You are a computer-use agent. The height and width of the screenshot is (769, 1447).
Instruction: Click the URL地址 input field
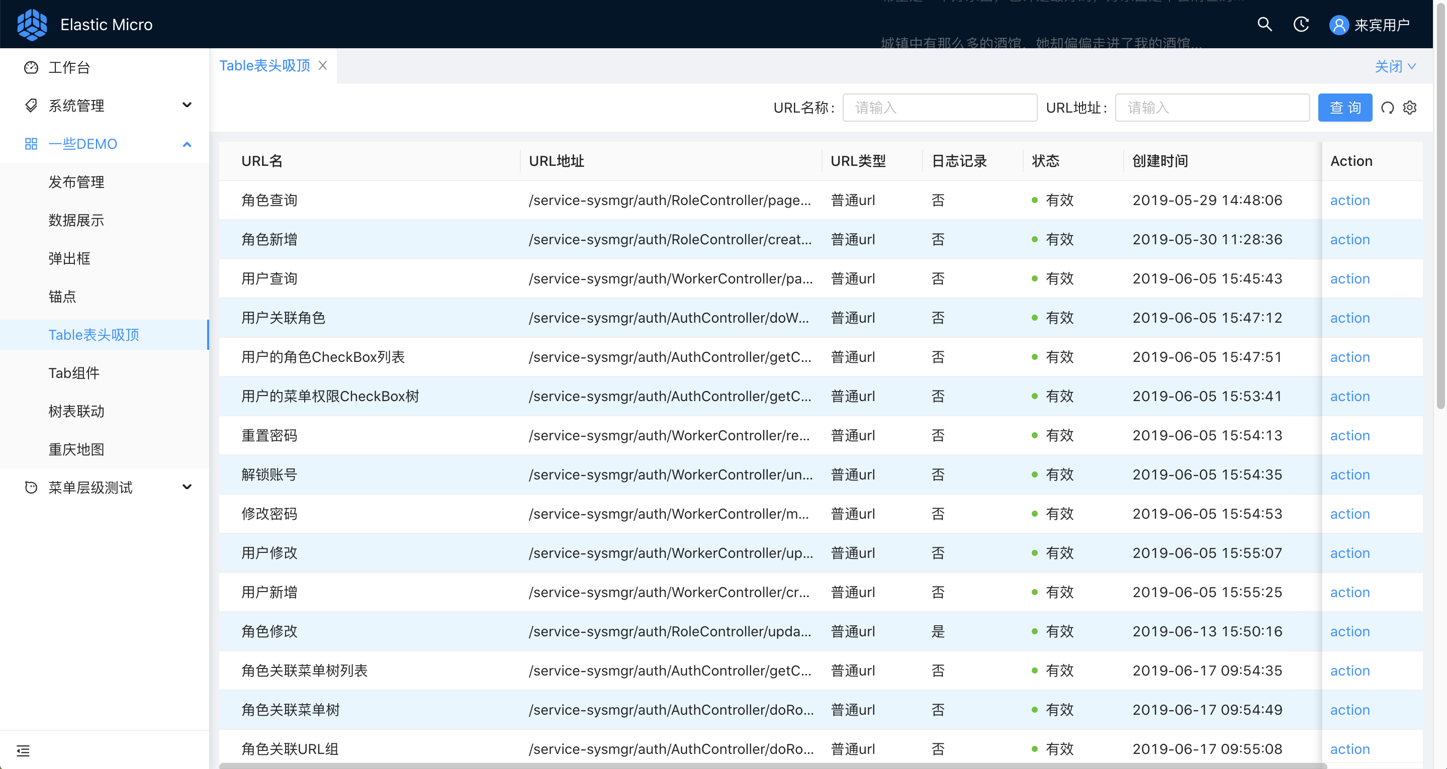click(1212, 107)
